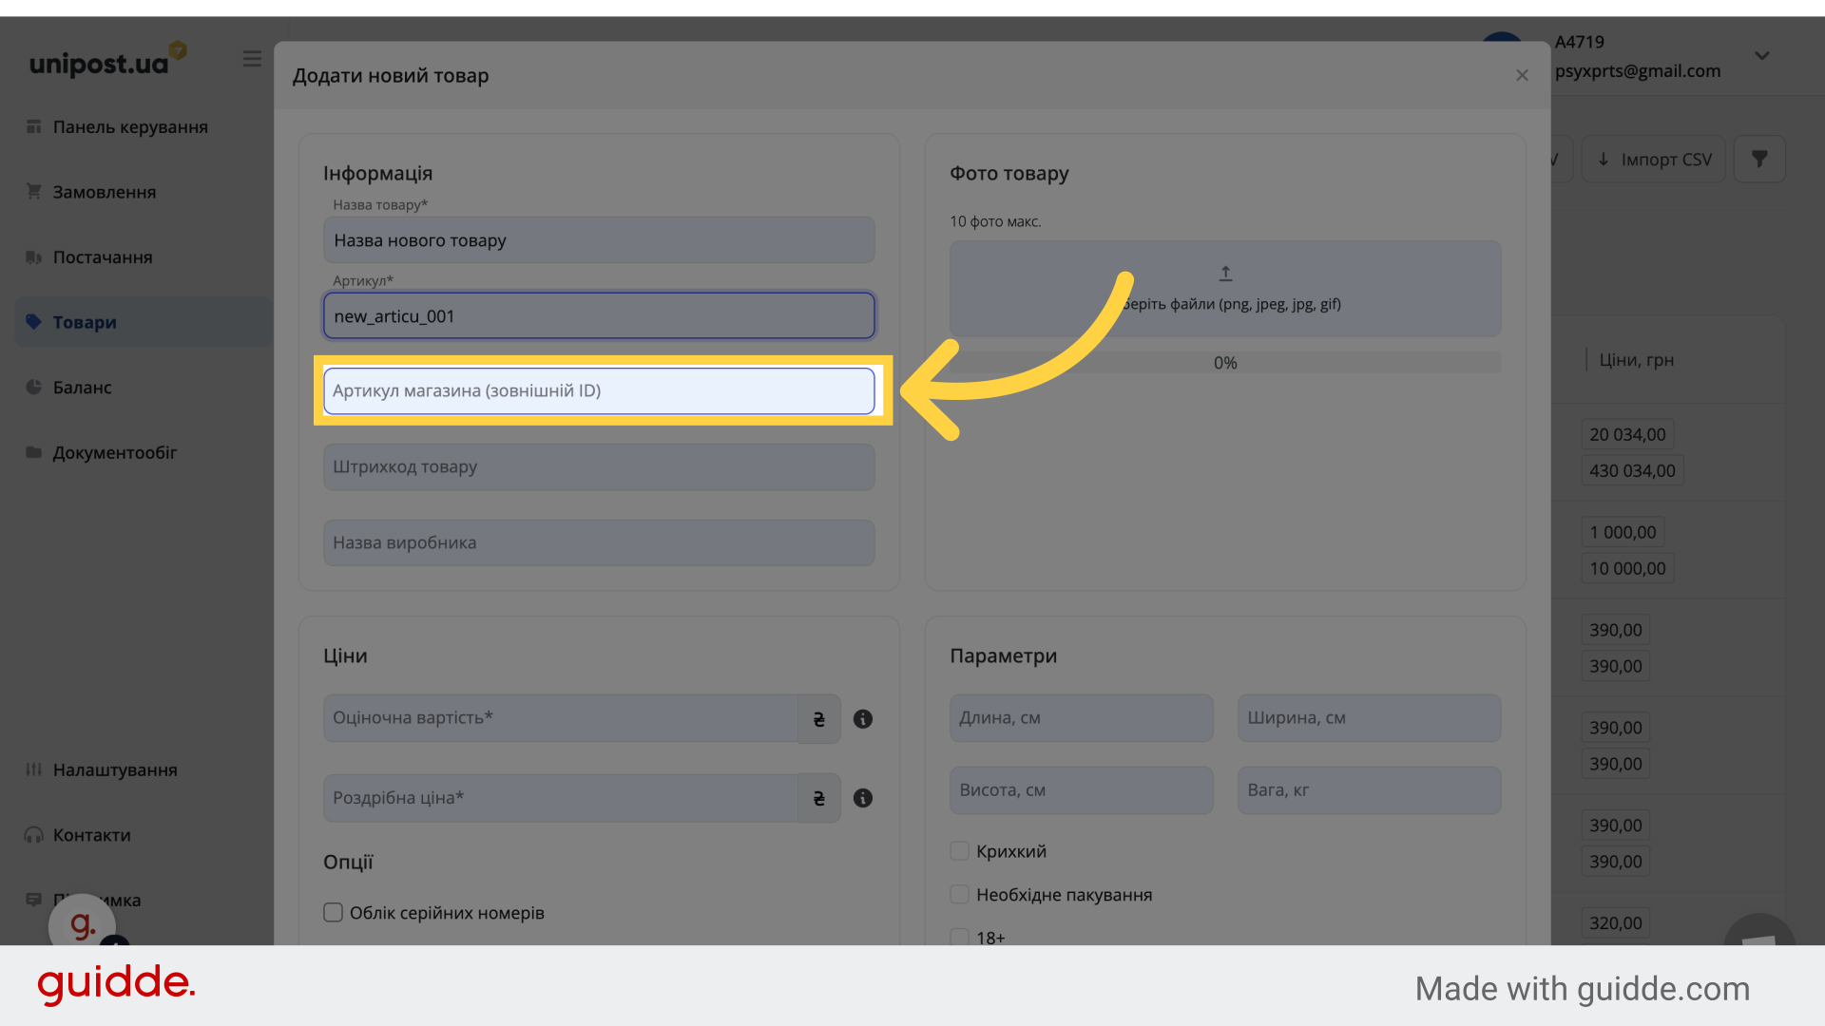Open Документообіг page
This screenshot has height=1026, width=1825.
tap(115, 452)
